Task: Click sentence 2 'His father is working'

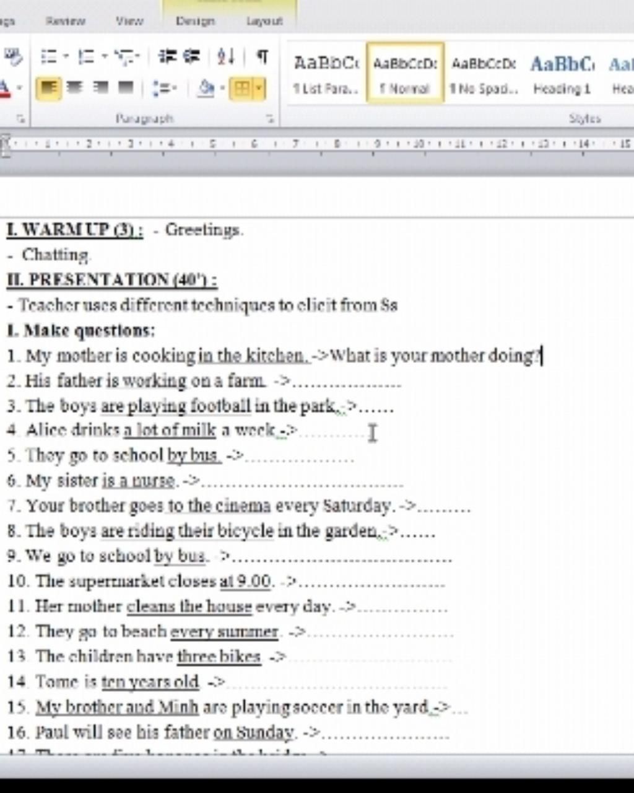Action: pyautogui.click(x=204, y=381)
